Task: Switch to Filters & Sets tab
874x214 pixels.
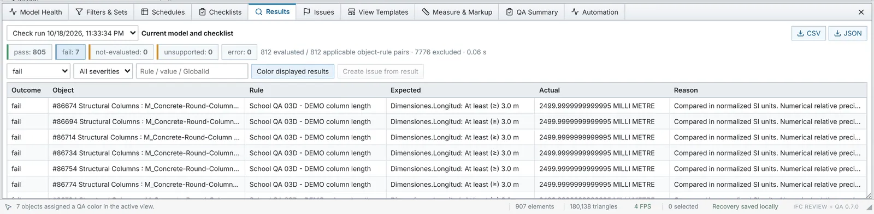Action: 101,12
